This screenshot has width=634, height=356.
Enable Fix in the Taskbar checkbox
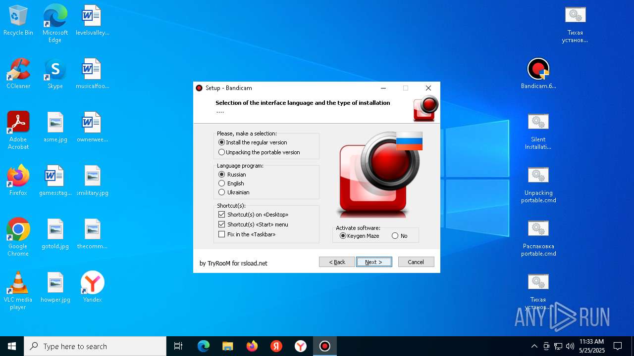(247, 234)
